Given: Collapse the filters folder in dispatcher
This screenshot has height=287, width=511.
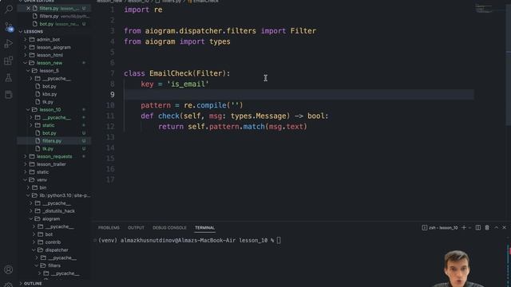Looking at the screenshot, I should tap(54, 265).
